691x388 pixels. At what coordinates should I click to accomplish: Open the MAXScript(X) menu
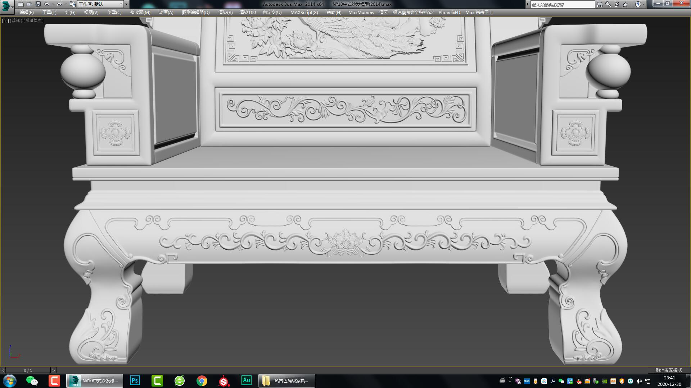click(x=304, y=12)
